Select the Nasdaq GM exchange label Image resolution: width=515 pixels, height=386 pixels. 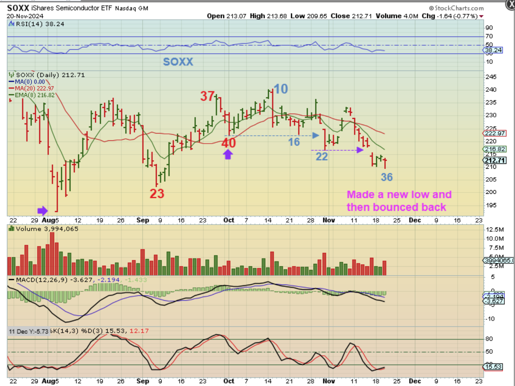pos(132,8)
